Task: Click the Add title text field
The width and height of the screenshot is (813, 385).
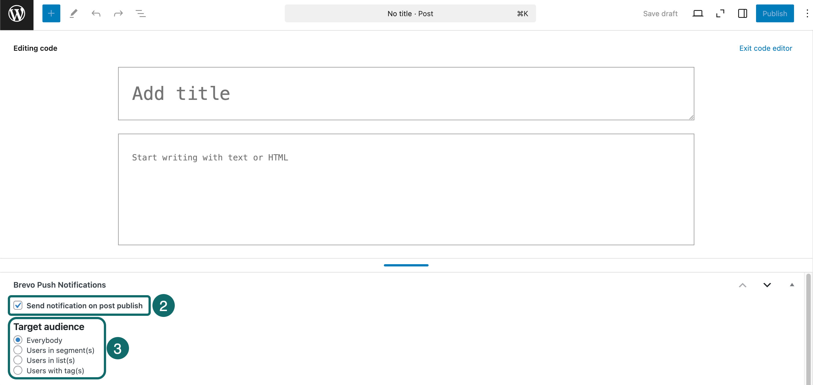Action: coord(406,94)
